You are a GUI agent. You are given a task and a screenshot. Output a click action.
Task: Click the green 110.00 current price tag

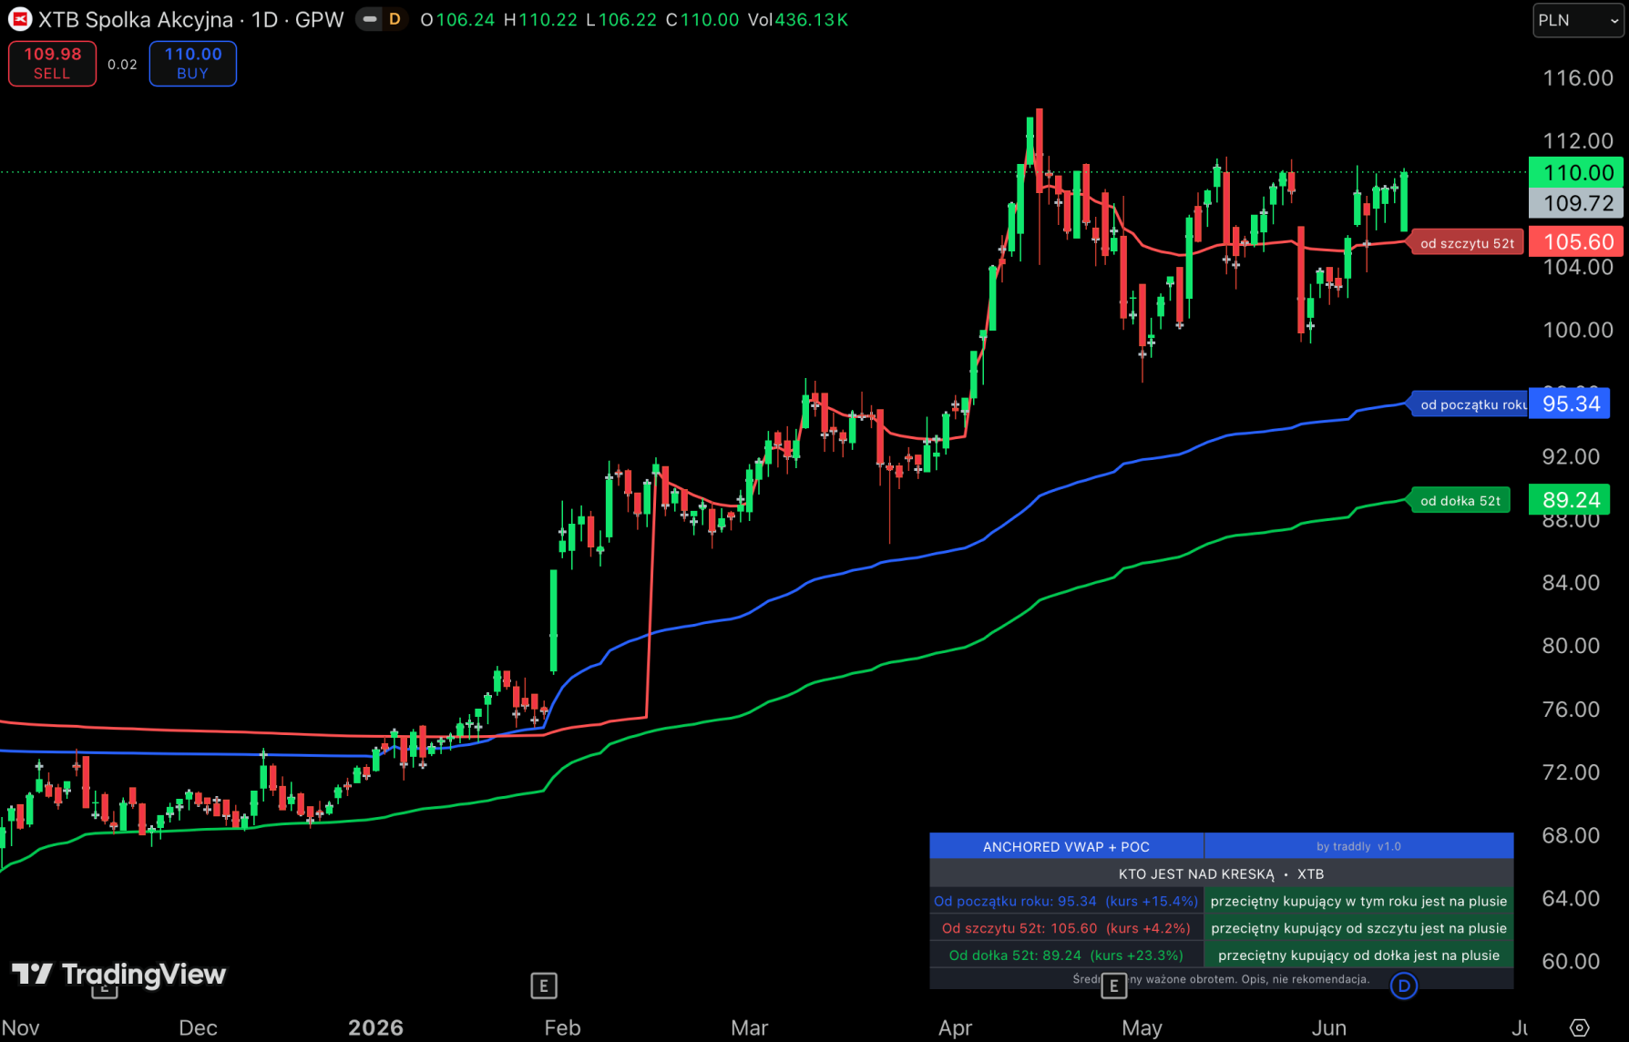(x=1578, y=172)
